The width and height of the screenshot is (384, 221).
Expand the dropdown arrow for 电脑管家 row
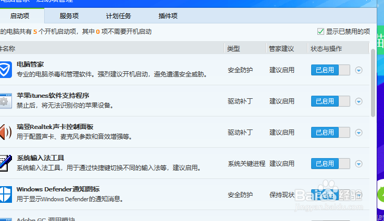pos(359,70)
